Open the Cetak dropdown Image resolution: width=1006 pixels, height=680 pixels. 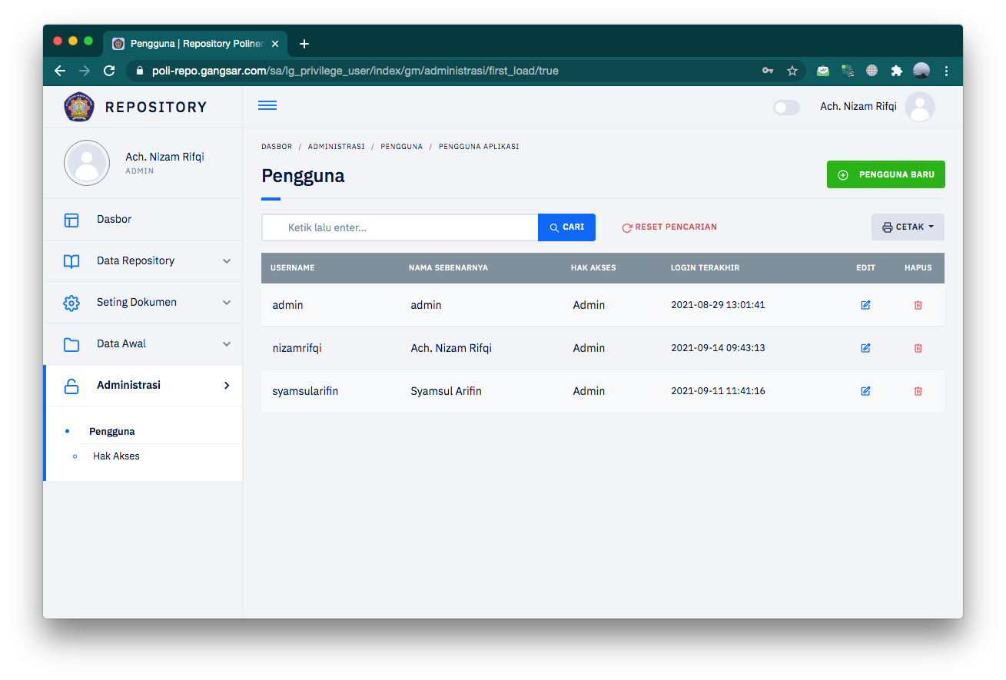[908, 227]
